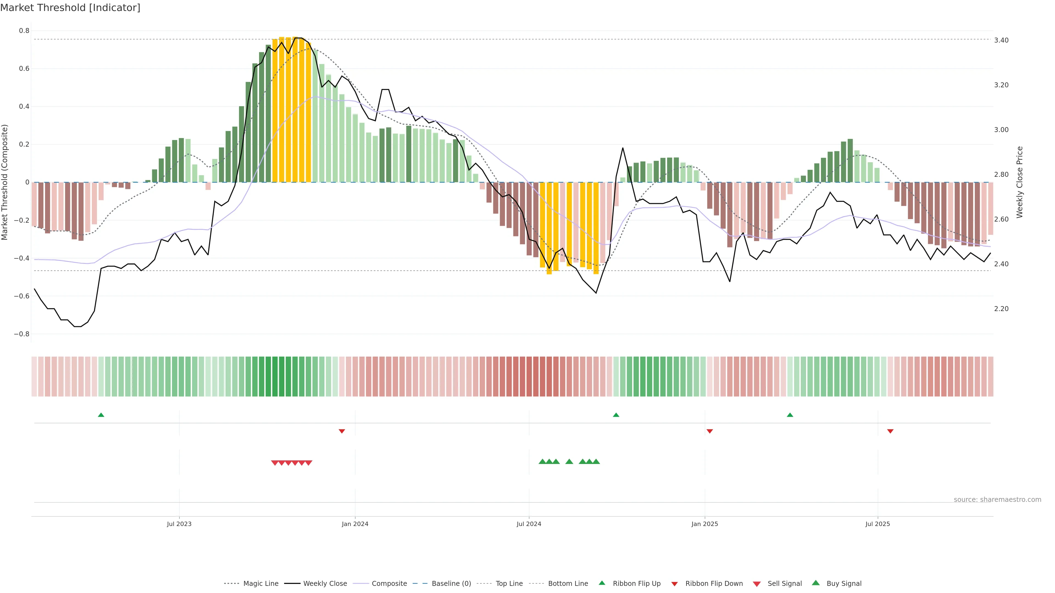The width and height of the screenshot is (1055, 593).
Task: Click the Sell Signal legend triangle icon
Action: (x=757, y=584)
